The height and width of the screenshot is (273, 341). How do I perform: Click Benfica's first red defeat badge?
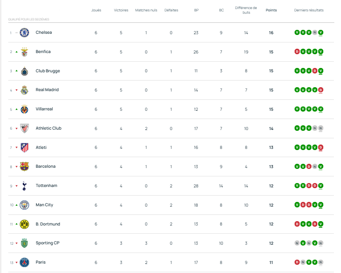[297, 51]
